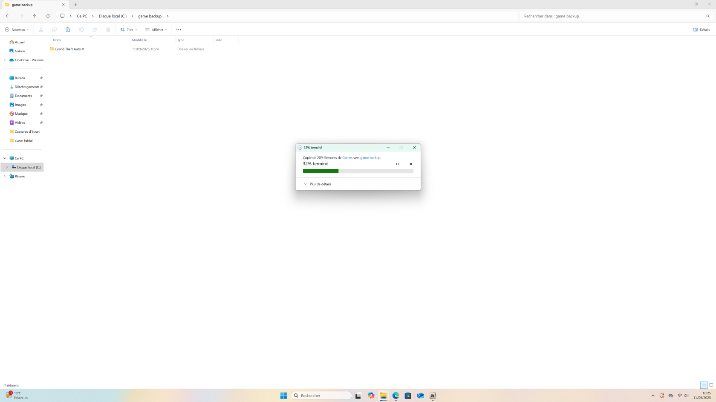This screenshot has height=402, width=716.
Task: Open the Trier sort dropdown
Action: tap(129, 30)
